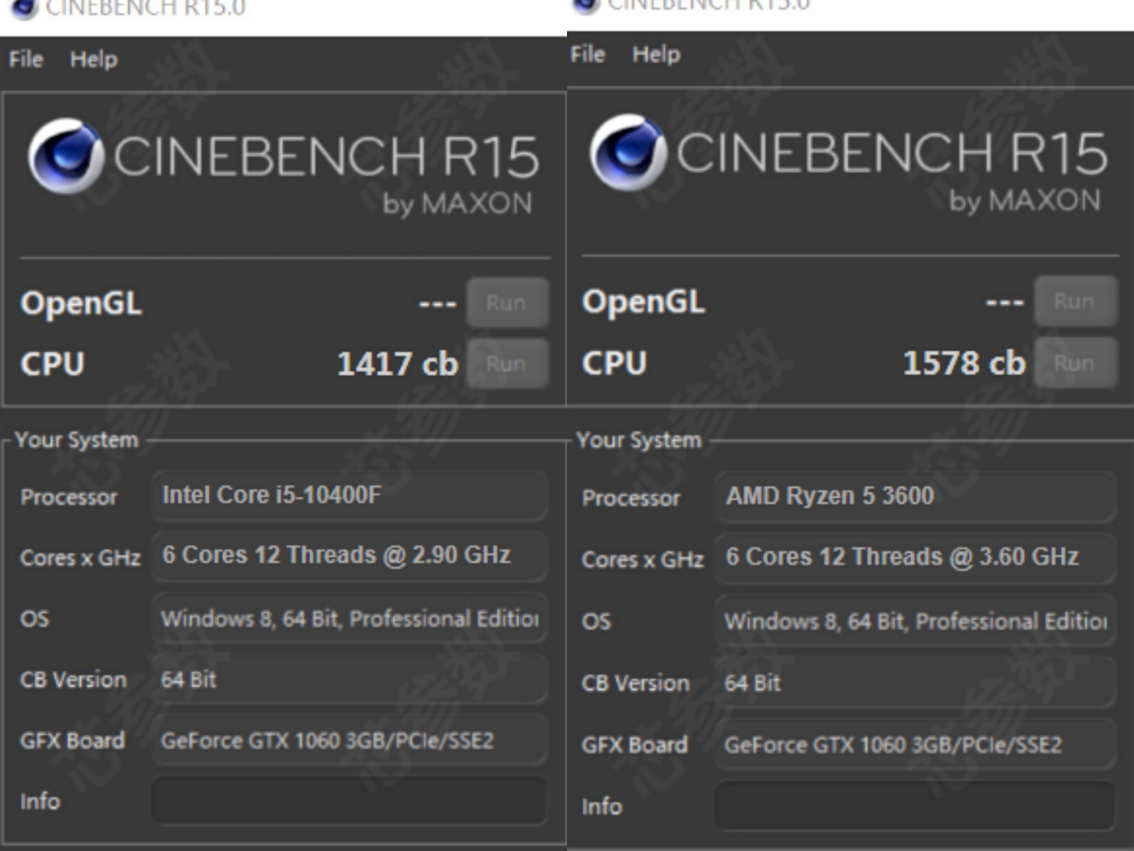Viewport: 1134px width, 851px height.
Task: Click the OpenGL '---' score in the left window
Action: (x=437, y=304)
